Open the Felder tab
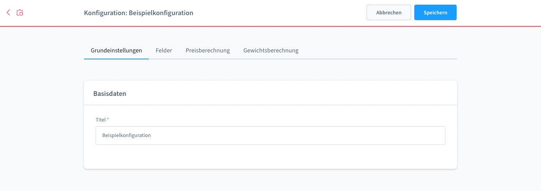This screenshot has width=541, height=191. click(164, 50)
